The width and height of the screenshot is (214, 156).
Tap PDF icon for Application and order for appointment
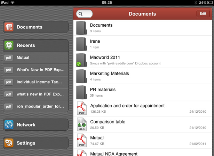click(82, 108)
